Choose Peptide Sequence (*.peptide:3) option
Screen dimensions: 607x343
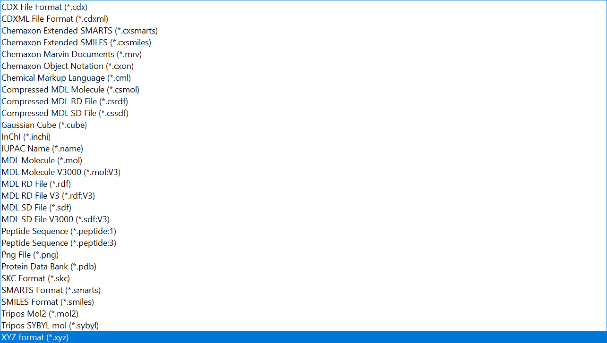pyautogui.click(x=303, y=243)
